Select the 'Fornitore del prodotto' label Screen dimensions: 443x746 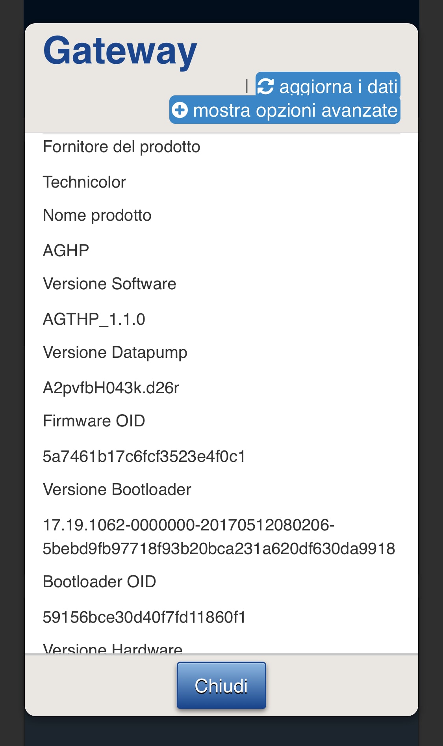[x=121, y=147]
